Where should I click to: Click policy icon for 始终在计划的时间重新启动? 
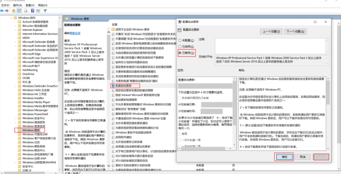point(113,62)
